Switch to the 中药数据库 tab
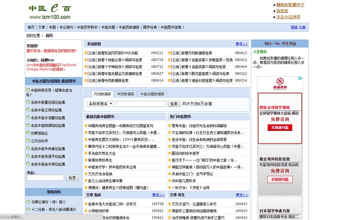 pos(125,94)
